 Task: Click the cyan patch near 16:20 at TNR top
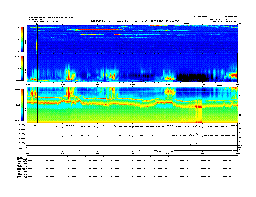click(x=170, y=92)
